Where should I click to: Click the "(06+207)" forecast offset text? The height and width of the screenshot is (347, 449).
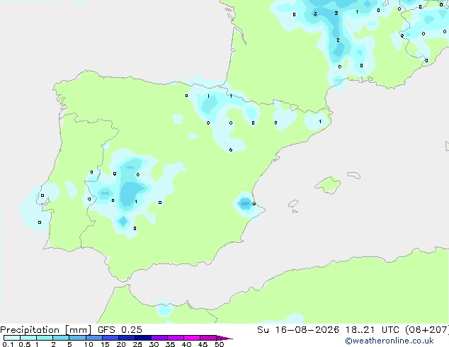pos(427,330)
